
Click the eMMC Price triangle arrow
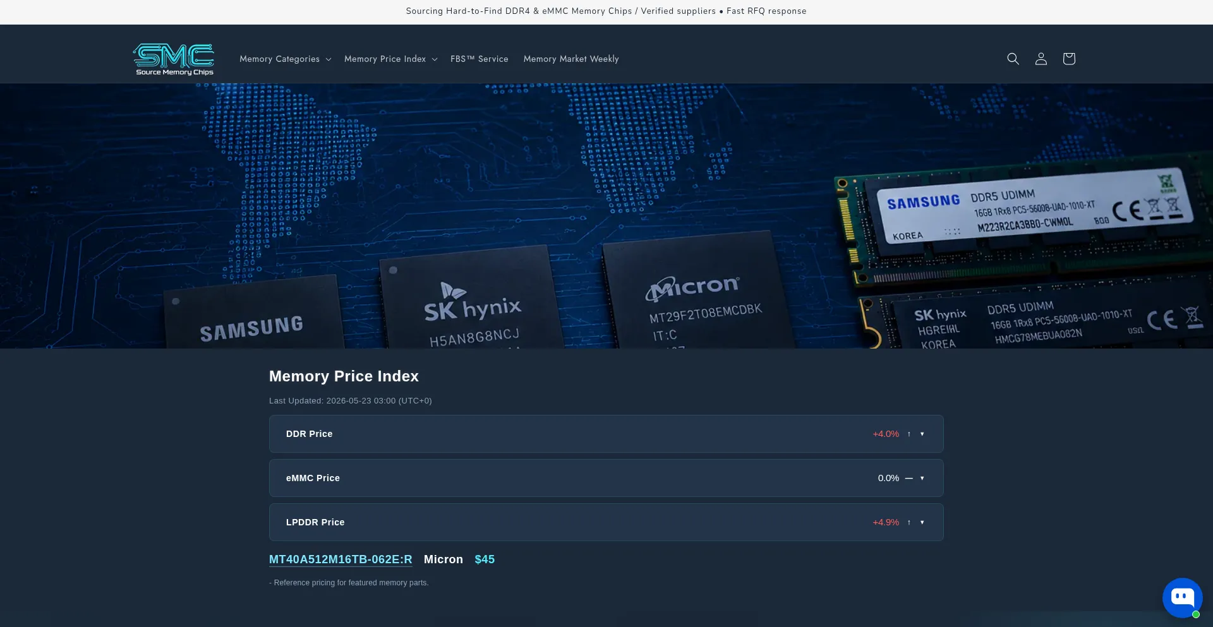point(922,478)
